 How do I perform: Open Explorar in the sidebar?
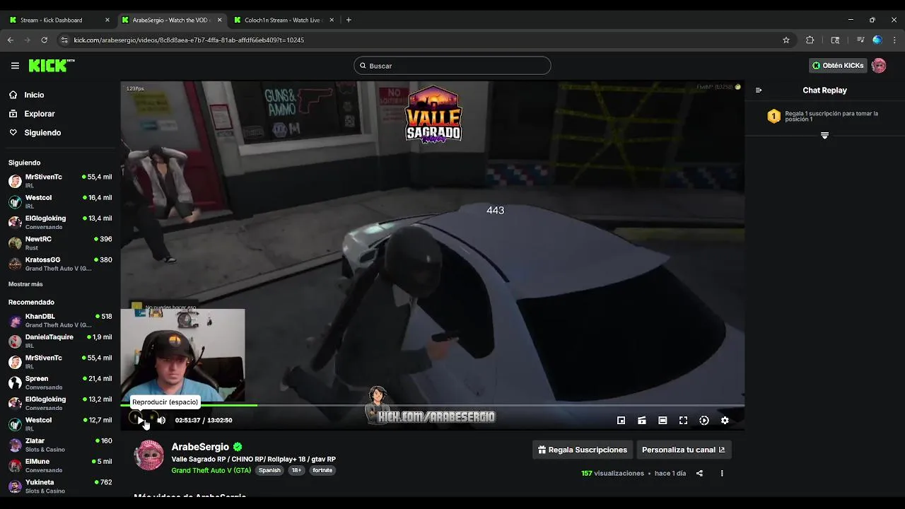[39, 114]
